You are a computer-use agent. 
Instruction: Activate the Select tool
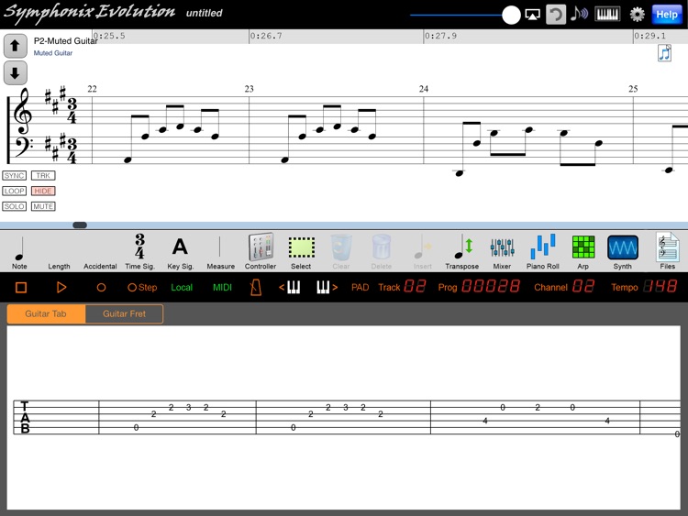coord(301,252)
